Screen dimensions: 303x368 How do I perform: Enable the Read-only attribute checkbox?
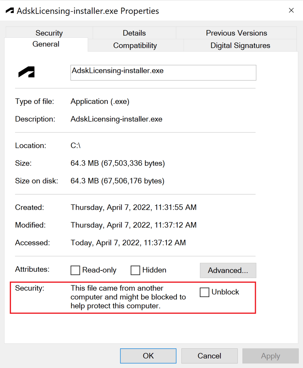[x=75, y=270]
